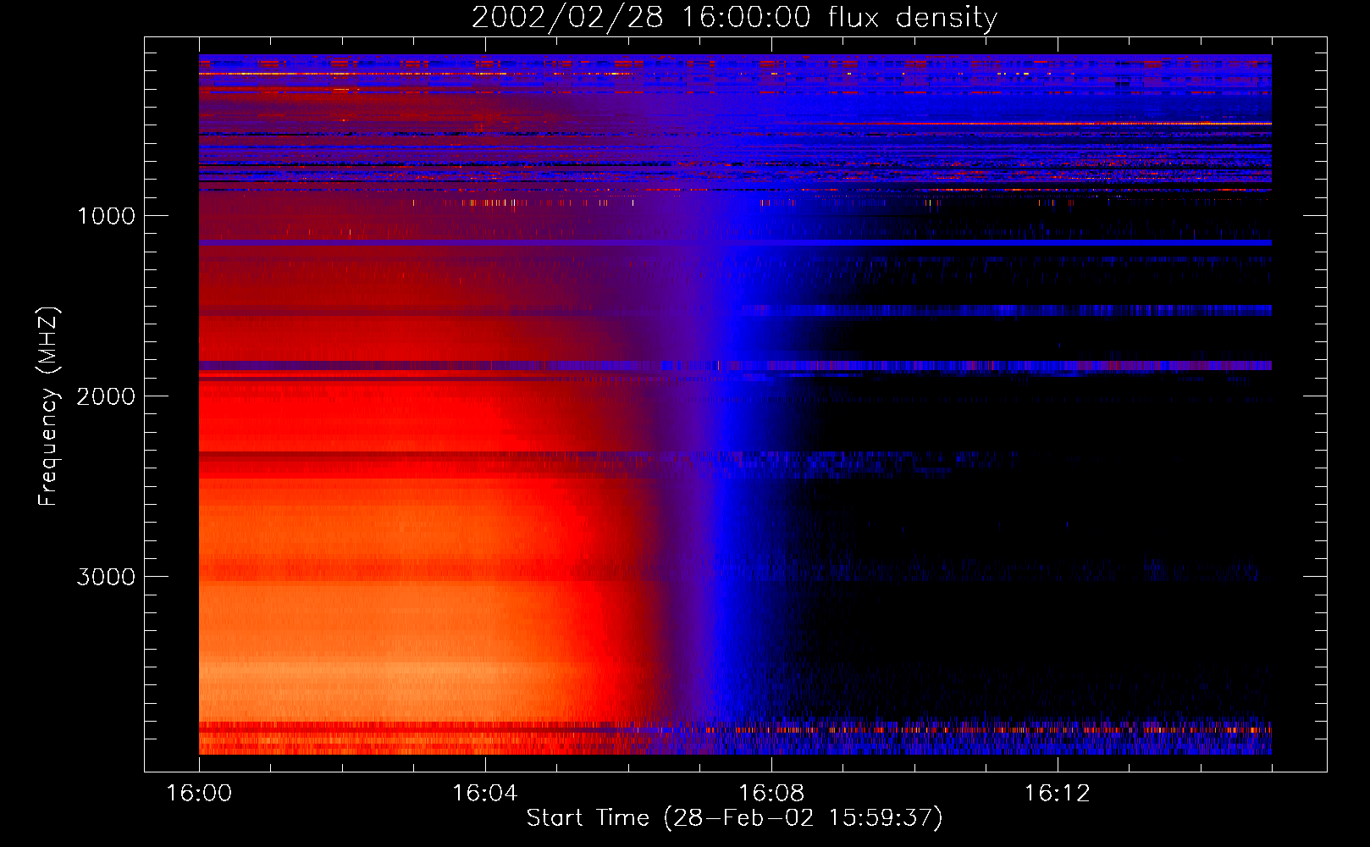Click the 16:12 time tick label
This screenshot has height=847, width=1370.
pos(1057,794)
